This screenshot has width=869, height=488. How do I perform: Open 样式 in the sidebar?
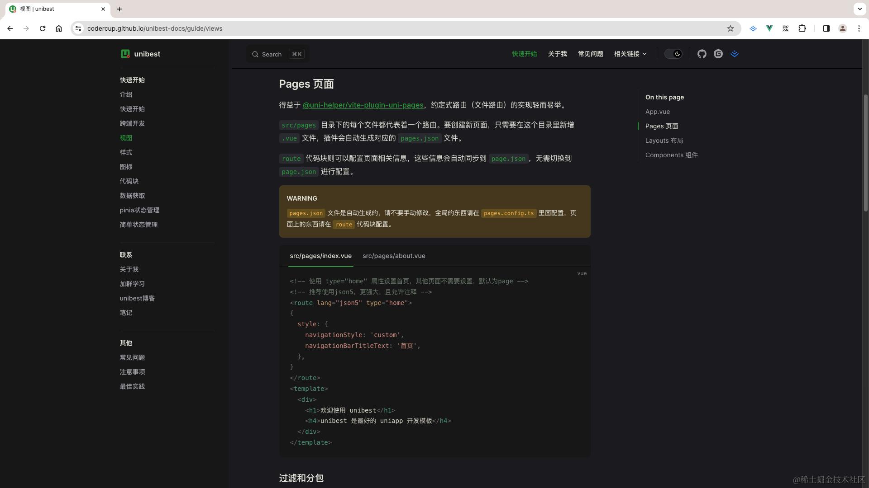(x=126, y=153)
